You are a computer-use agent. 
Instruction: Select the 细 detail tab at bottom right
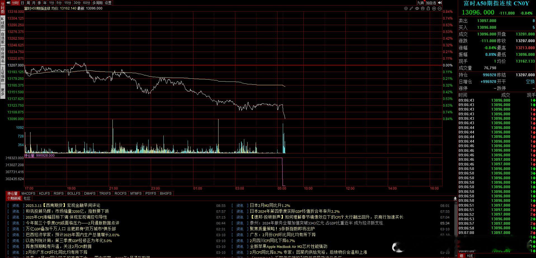pos(461,256)
